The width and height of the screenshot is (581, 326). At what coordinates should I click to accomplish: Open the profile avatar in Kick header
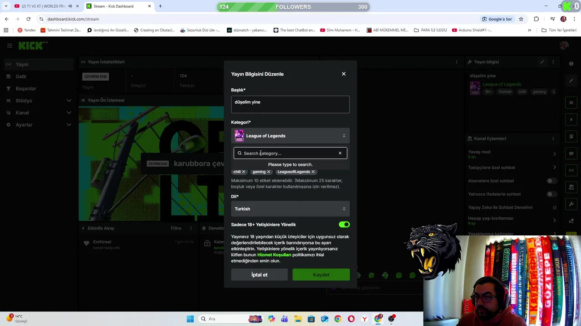(564, 45)
